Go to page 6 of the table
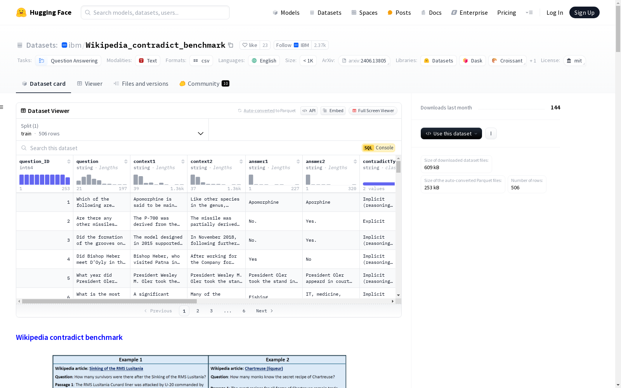Image resolution: width=621 pixels, height=388 pixels. click(x=244, y=311)
